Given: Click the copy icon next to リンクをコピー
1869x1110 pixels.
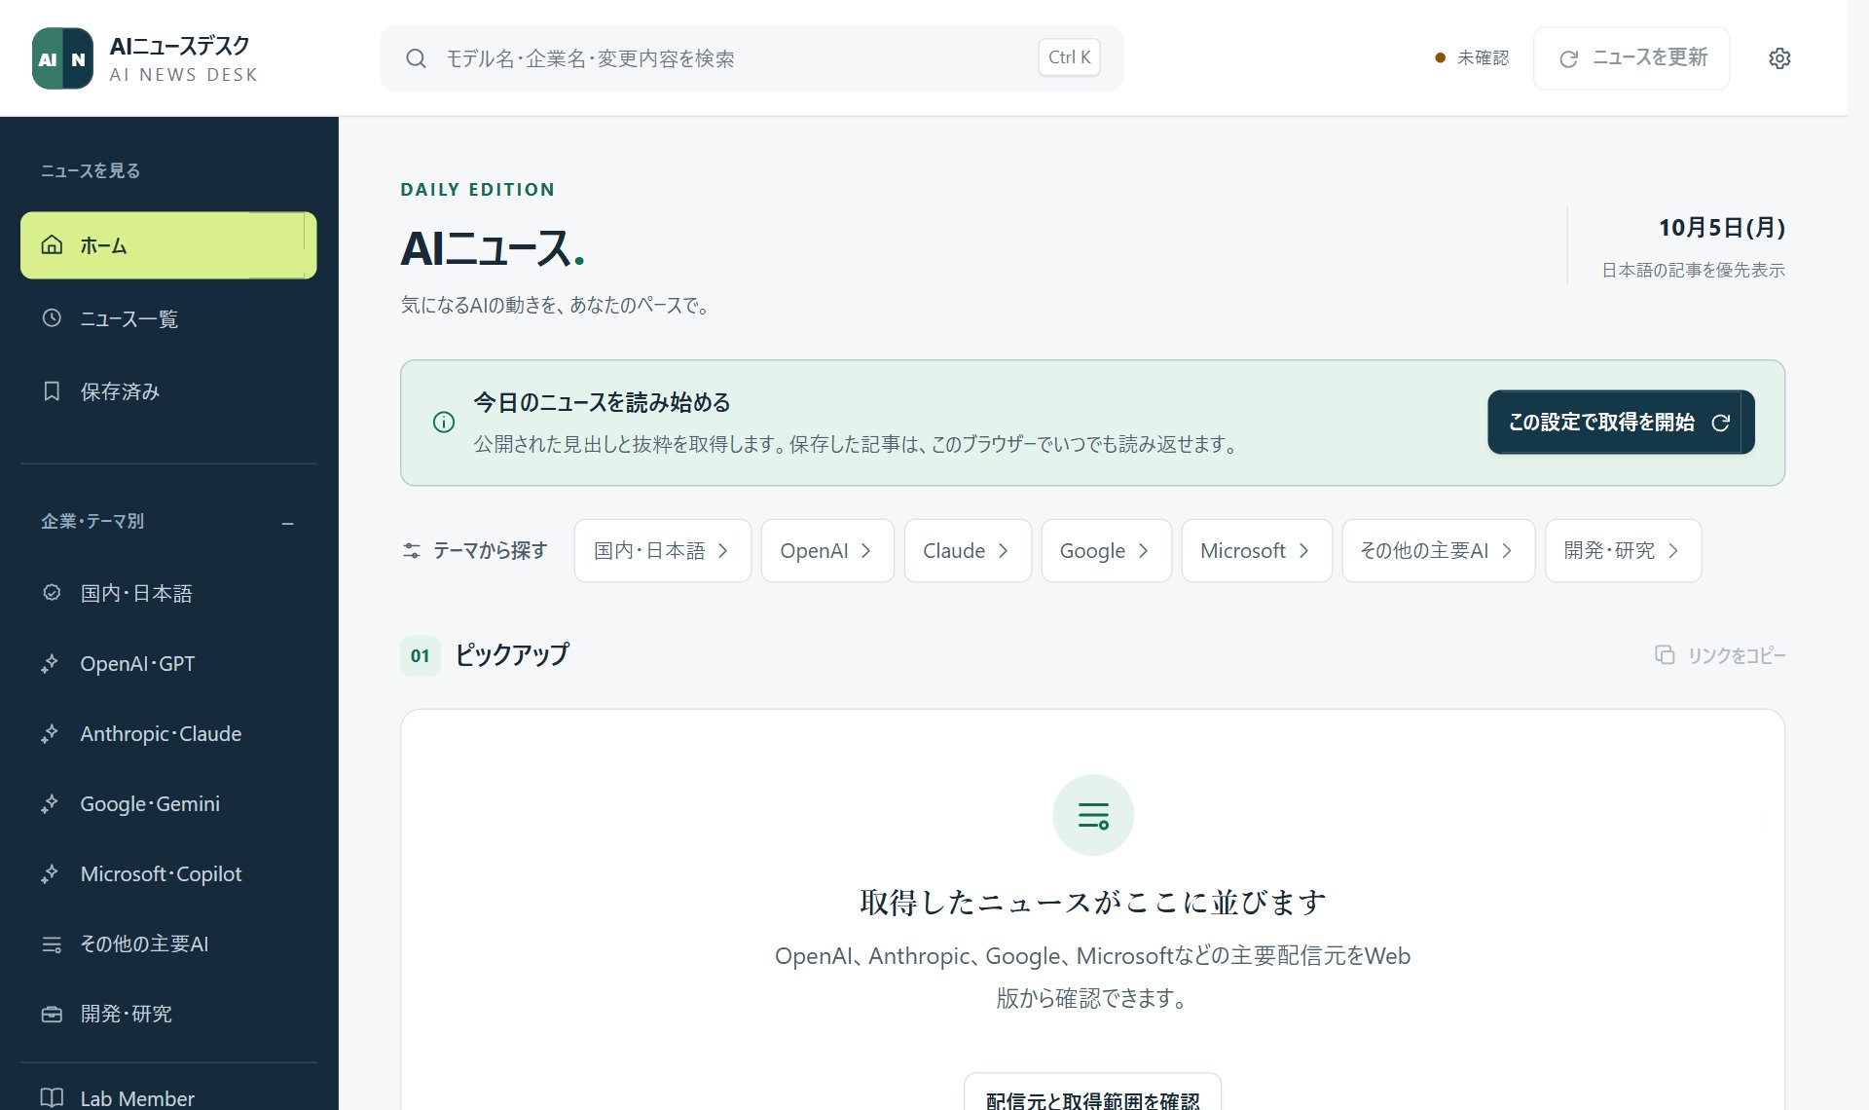Looking at the screenshot, I should pos(1665,654).
